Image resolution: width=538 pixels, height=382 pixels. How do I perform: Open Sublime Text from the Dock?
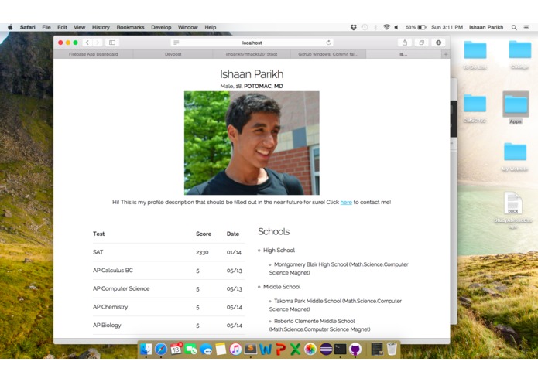click(x=251, y=349)
